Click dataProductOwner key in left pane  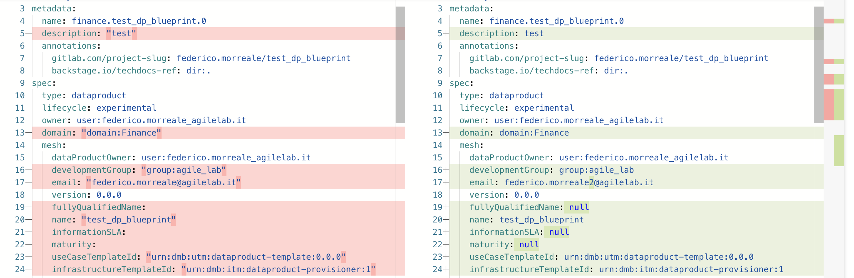coord(91,158)
